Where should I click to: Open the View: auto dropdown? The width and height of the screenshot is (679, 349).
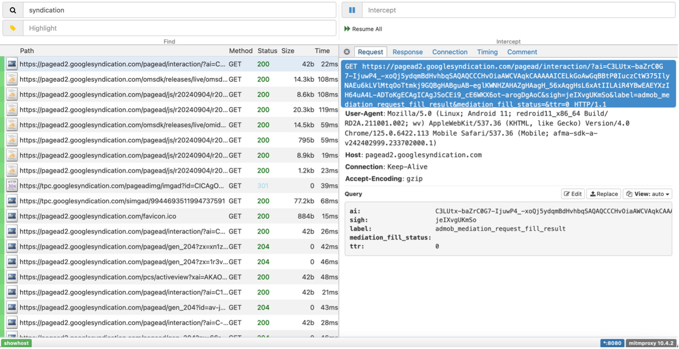(647, 194)
